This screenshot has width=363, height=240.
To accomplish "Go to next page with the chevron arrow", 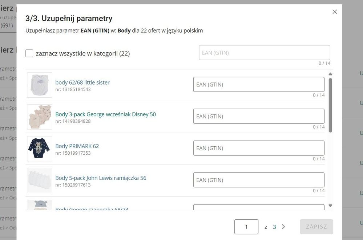I will click(x=283, y=227).
